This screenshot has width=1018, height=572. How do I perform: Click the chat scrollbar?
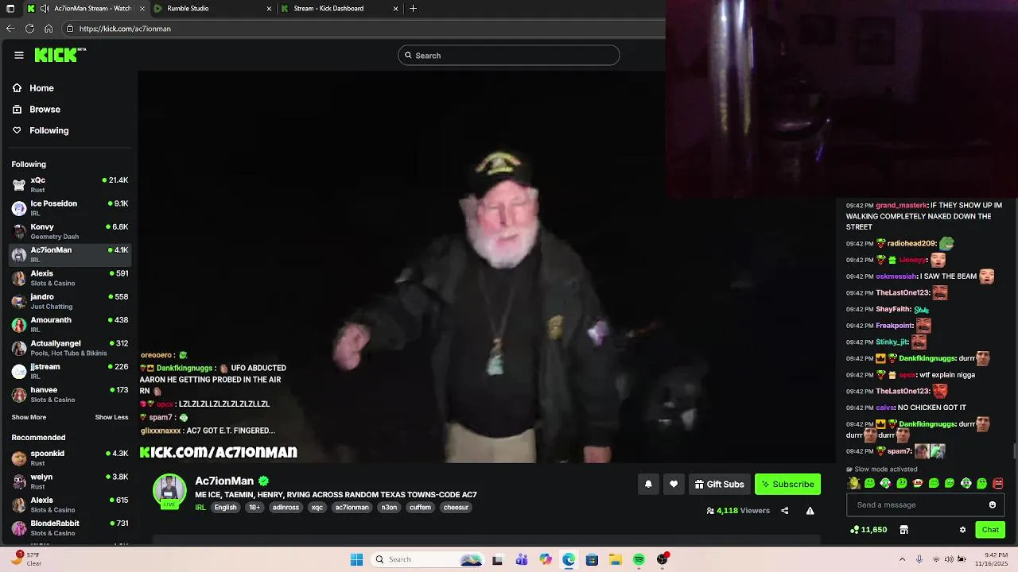1015,450
